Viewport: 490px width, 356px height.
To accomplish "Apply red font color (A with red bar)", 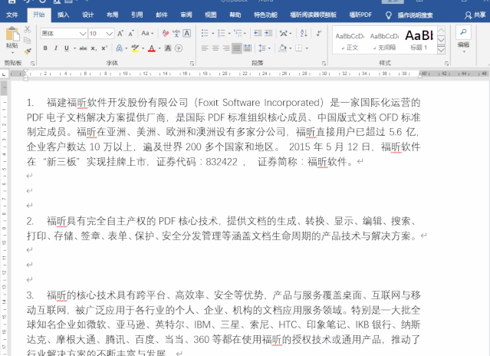I will tap(152, 48).
